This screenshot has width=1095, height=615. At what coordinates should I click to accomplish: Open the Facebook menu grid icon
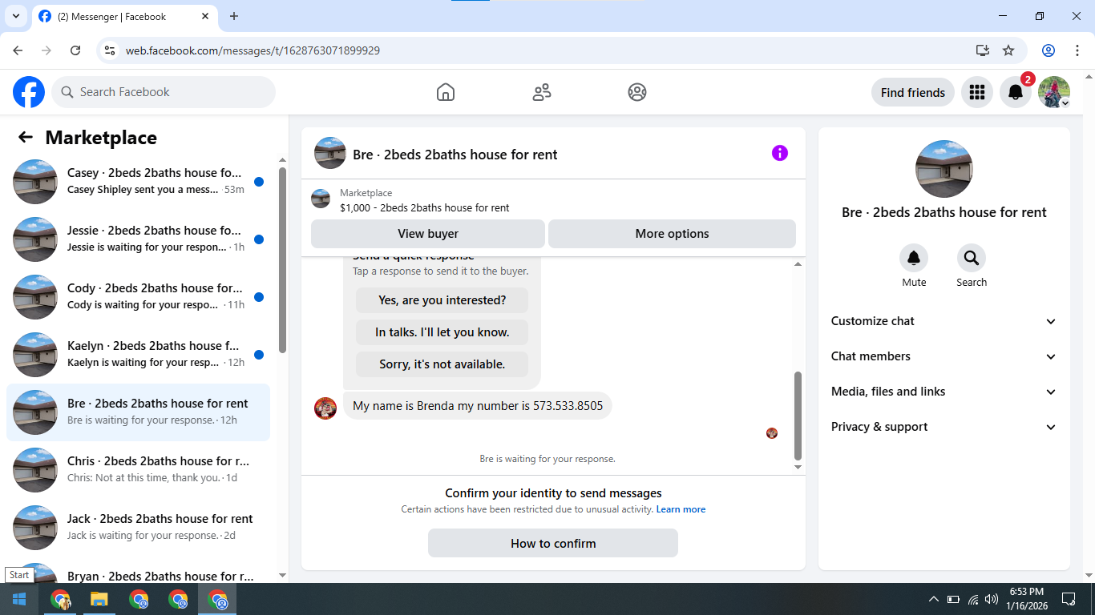976,92
